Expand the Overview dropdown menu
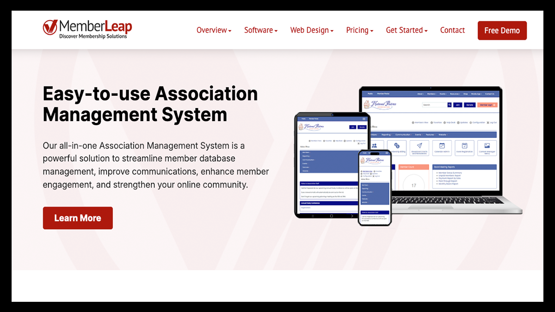This screenshot has width=555, height=312. [214, 31]
